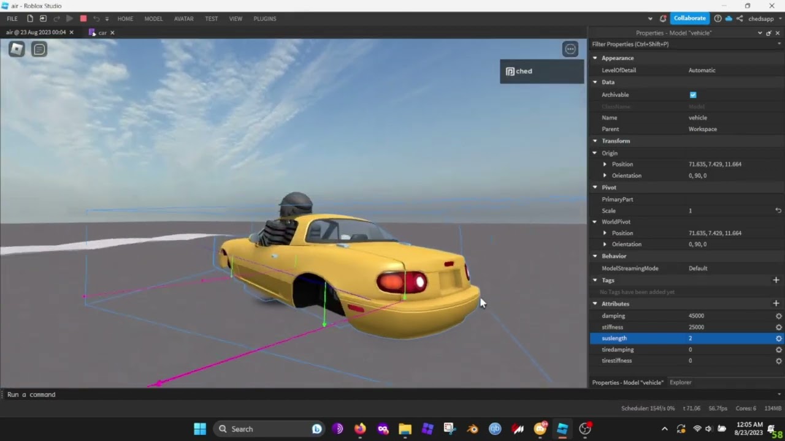Open the help question mark icon
The height and width of the screenshot is (441, 785).
click(718, 18)
